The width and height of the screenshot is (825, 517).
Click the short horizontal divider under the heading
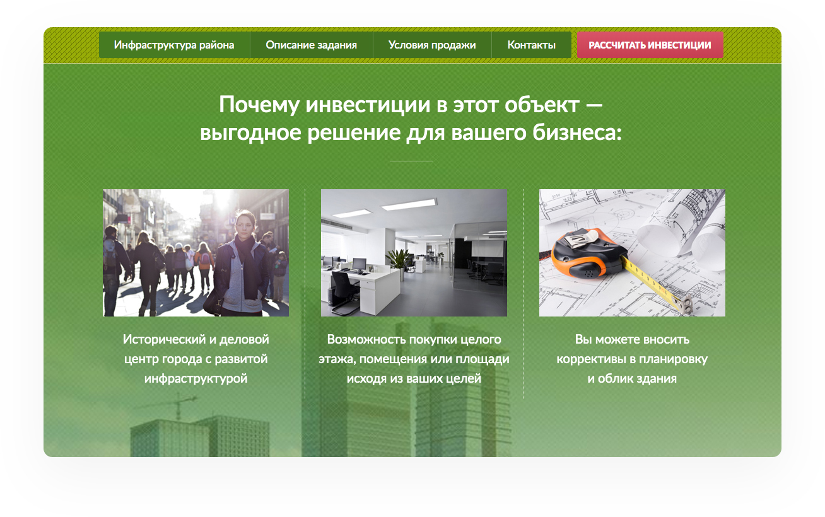(411, 161)
